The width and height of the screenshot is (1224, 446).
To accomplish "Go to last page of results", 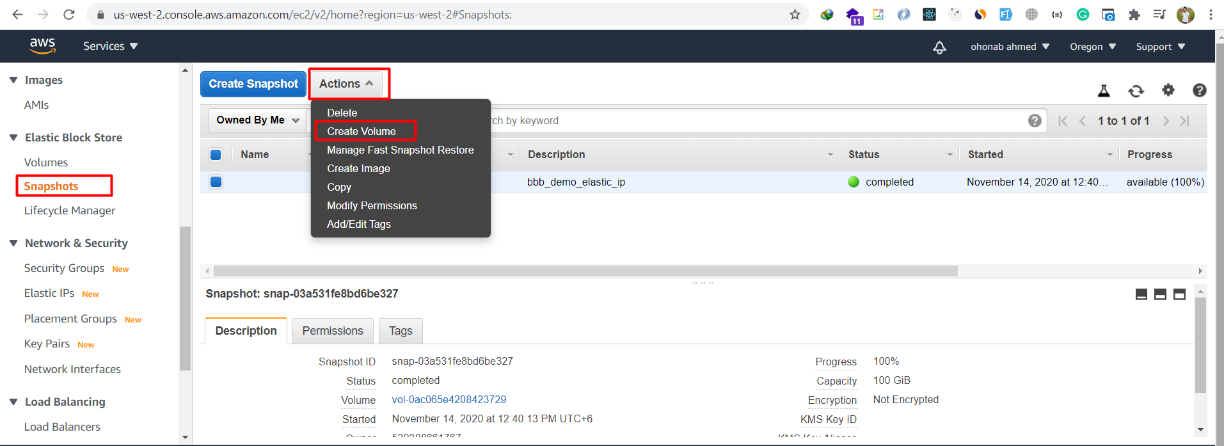I will tap(1185, 121).
